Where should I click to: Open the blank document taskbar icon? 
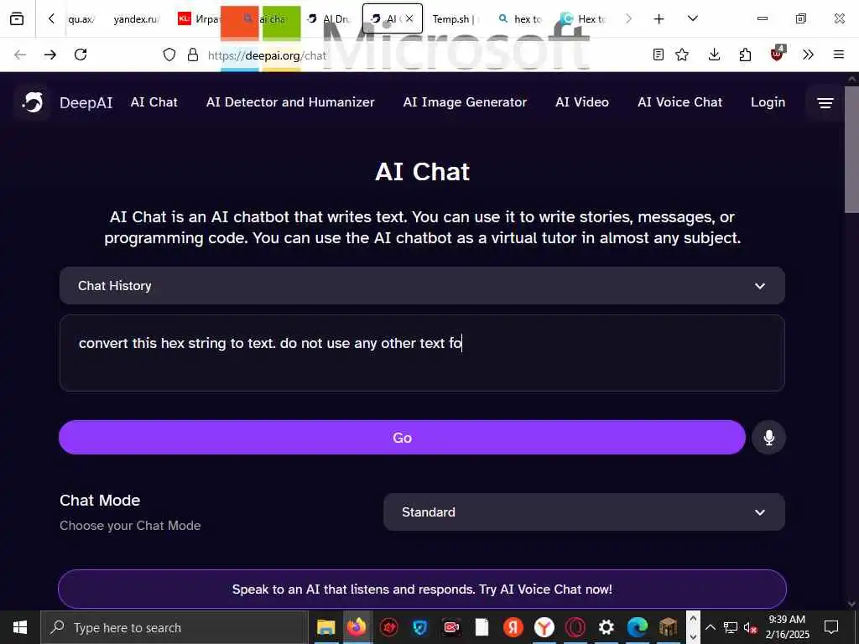pyautogui.click(x=482, y=627)
